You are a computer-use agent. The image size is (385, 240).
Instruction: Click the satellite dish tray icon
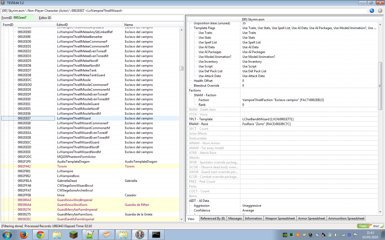click(324, 235)
